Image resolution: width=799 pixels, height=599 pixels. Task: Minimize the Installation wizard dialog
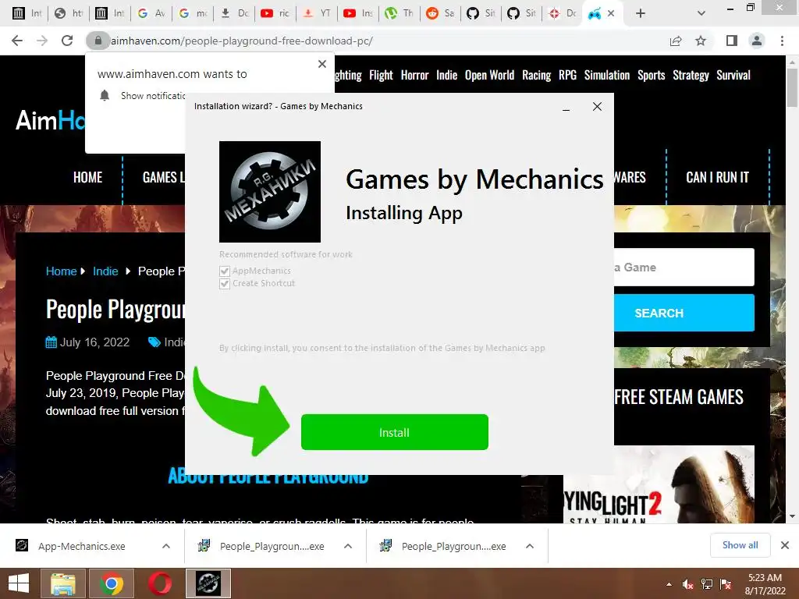click(x=566, y=107)
